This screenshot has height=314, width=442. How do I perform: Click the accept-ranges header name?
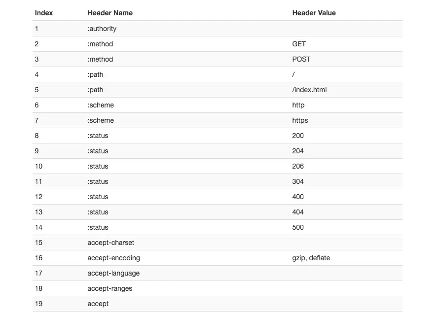coord(110,288)
